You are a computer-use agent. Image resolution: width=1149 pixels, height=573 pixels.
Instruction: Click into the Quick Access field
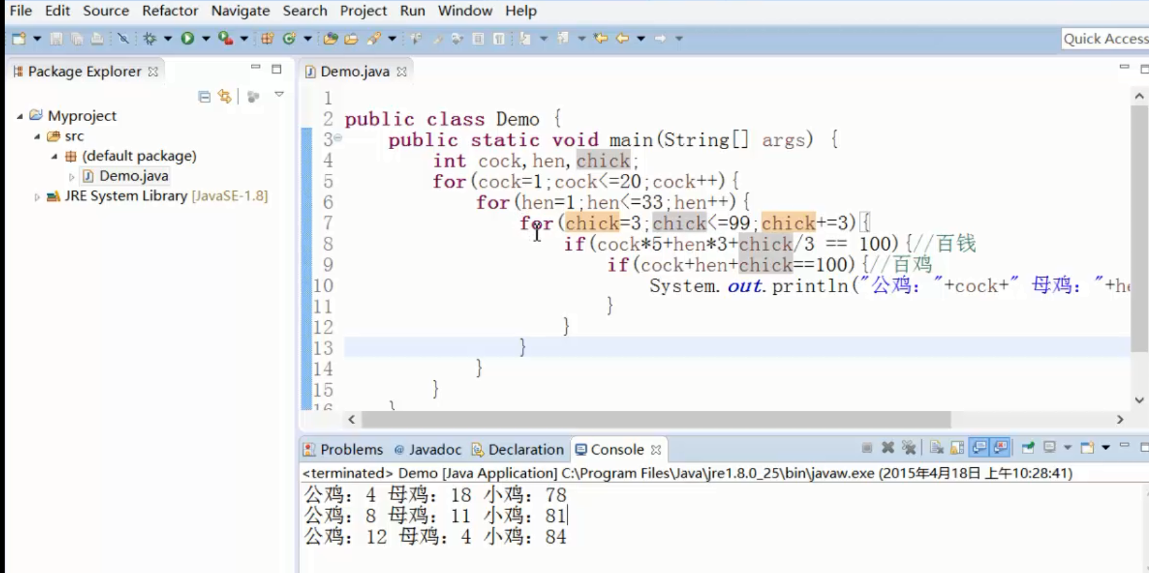(x=1105, y=39)
